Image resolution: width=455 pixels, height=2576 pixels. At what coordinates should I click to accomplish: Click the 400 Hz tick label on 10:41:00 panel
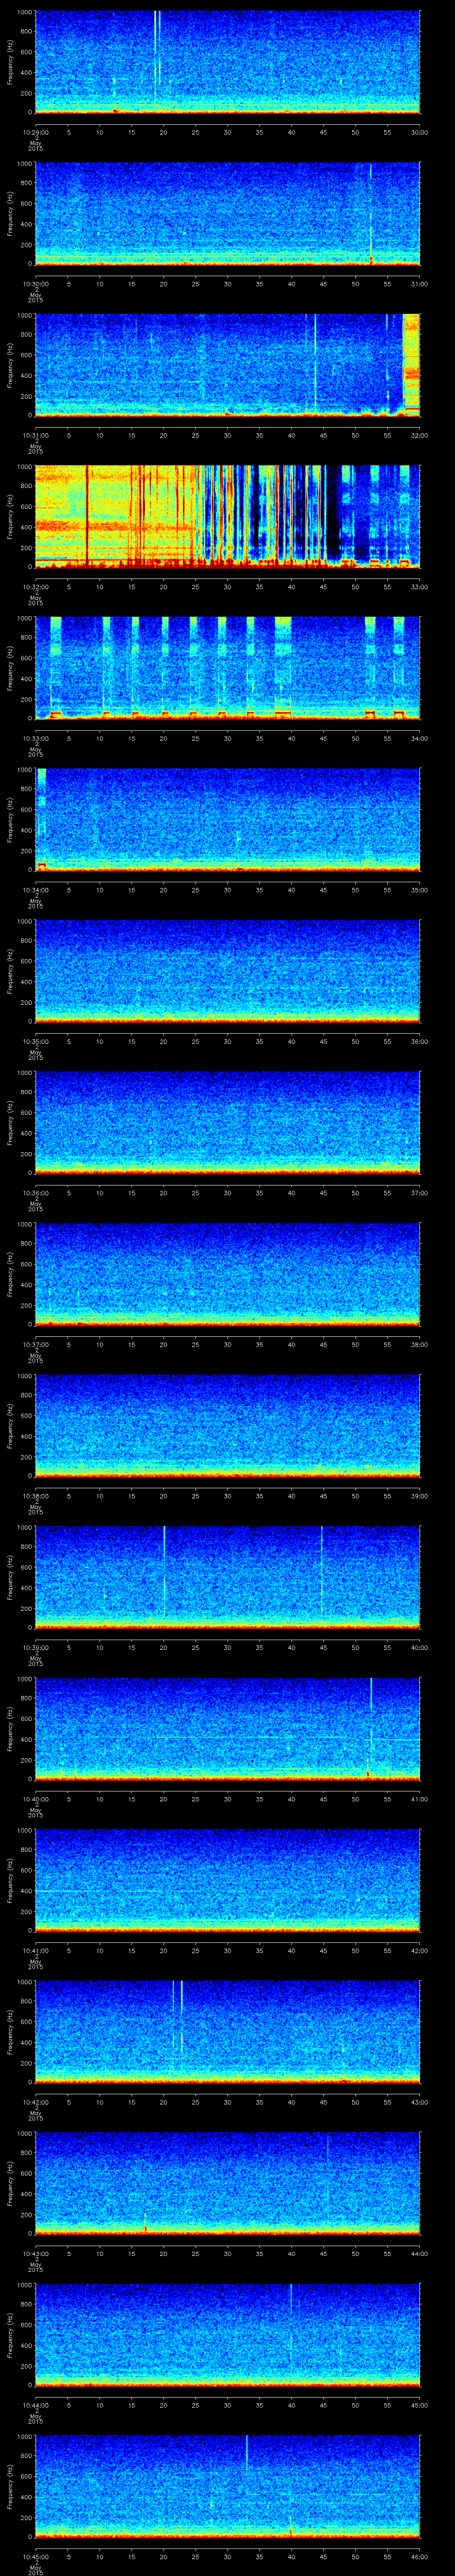tap(27, 1891)
